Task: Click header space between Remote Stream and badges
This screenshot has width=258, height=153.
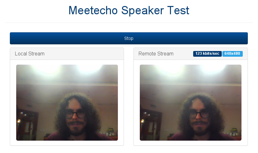Action: (183, 54)
